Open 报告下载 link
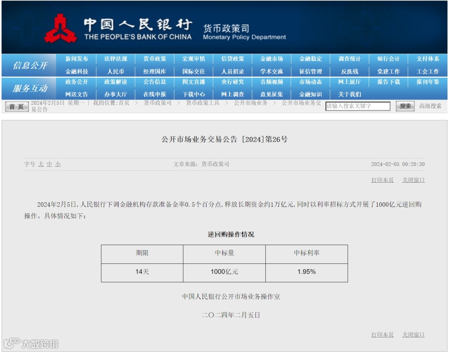 pos(389,82)
